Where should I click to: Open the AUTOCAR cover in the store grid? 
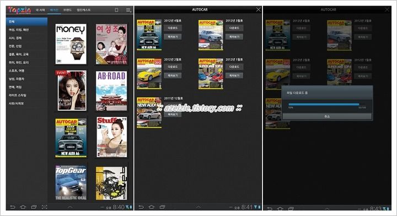tap(71, 138)
